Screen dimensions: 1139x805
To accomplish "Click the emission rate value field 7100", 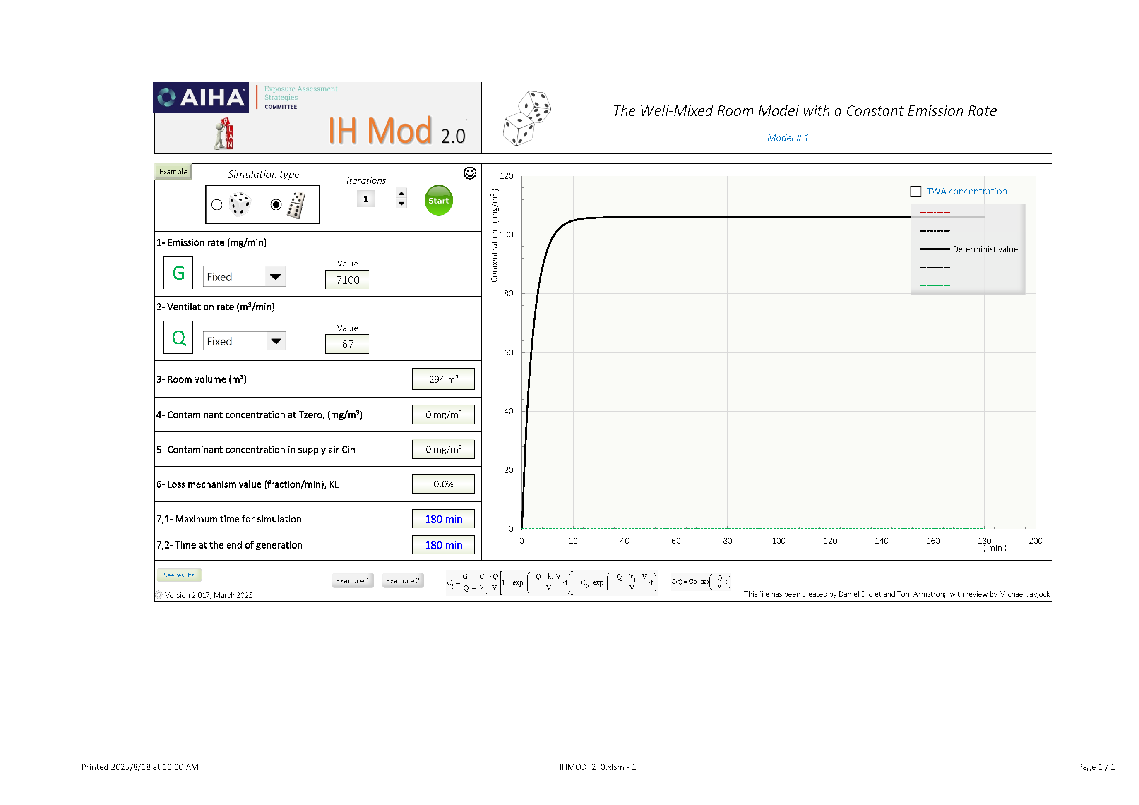I will (347, 280).
